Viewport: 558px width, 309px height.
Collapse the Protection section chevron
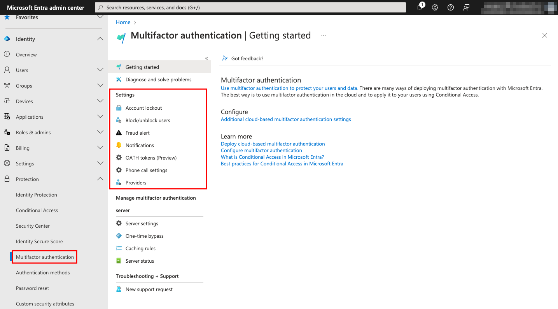tap(100, 179)
